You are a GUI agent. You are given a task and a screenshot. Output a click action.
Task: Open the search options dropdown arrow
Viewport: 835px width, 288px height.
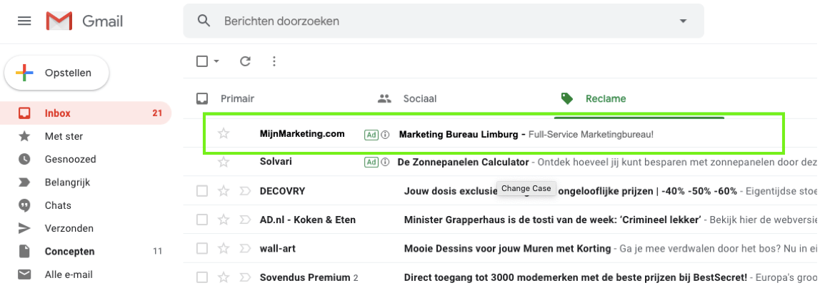pyautogui.click(x=683, y=21)
